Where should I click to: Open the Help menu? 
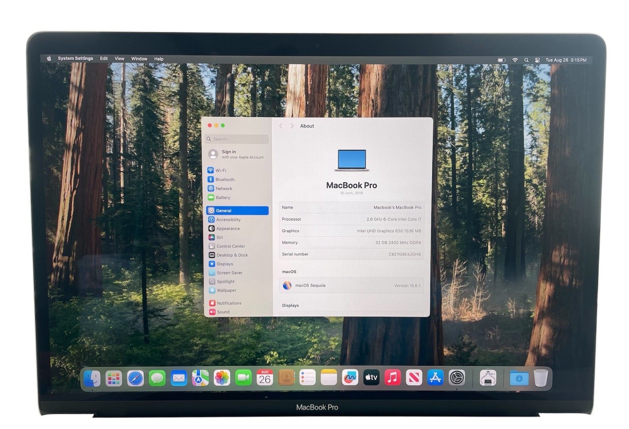[159, 59]
